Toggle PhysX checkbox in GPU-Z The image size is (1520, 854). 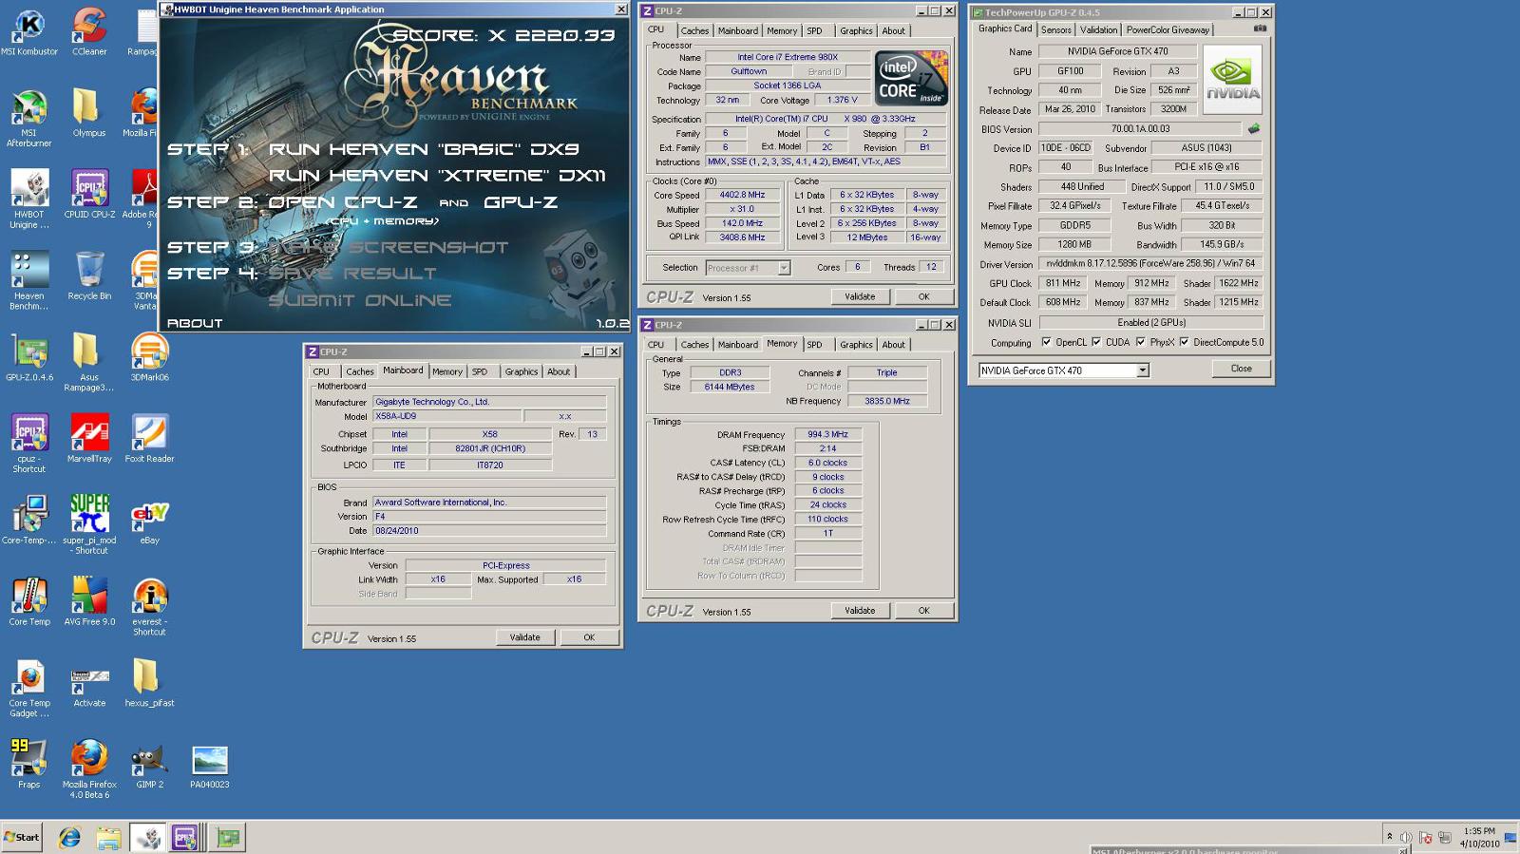[x=1140, y=342]
